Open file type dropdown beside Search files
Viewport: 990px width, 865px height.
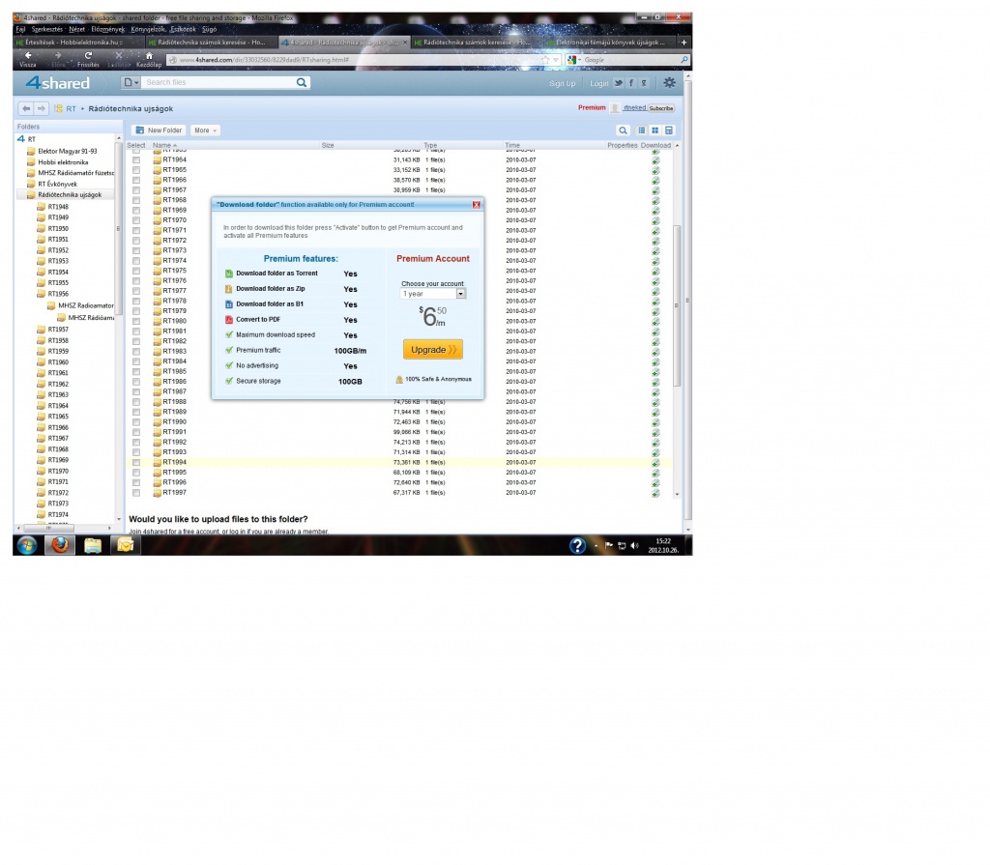pyautogui.click(x=131, y=83)
